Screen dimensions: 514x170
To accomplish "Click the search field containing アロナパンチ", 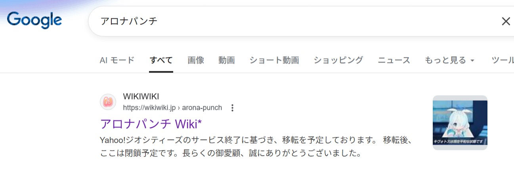I will pos(277,21).
